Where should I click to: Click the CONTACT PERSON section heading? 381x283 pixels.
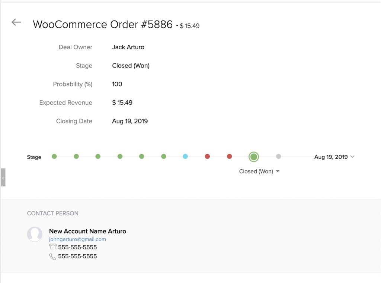(x=53, y=213)
